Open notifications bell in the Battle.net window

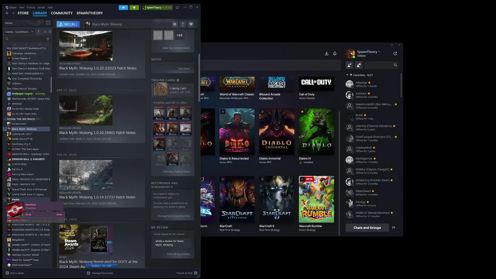335,53
